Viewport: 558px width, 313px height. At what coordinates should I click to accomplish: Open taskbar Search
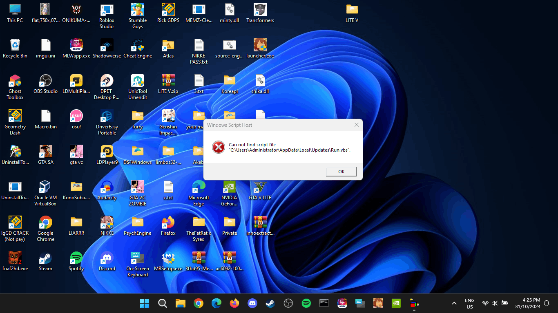point(162,303)
